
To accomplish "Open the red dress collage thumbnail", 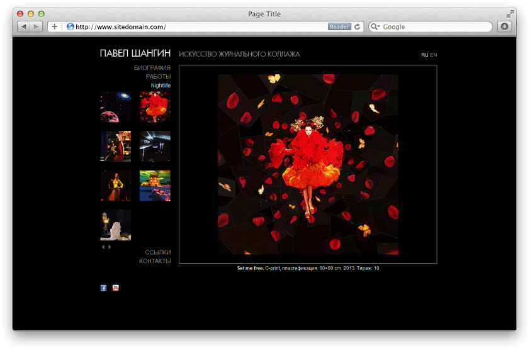I will point(155,107).
